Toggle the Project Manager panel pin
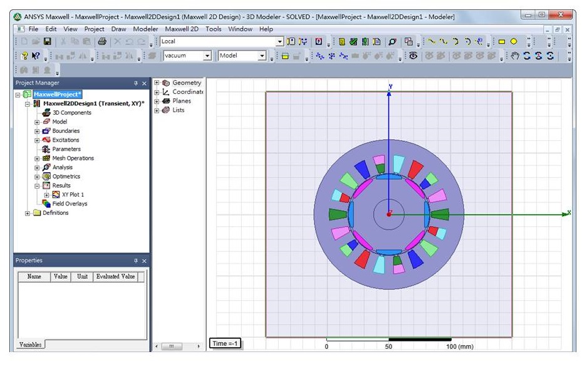 coord(135,83)
